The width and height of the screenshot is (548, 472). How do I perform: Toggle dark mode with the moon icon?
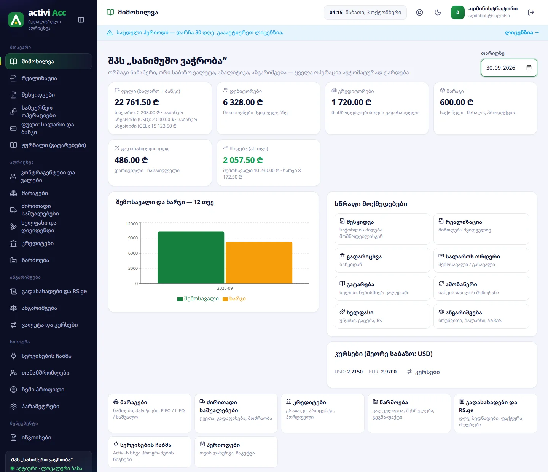pos(438,12)
